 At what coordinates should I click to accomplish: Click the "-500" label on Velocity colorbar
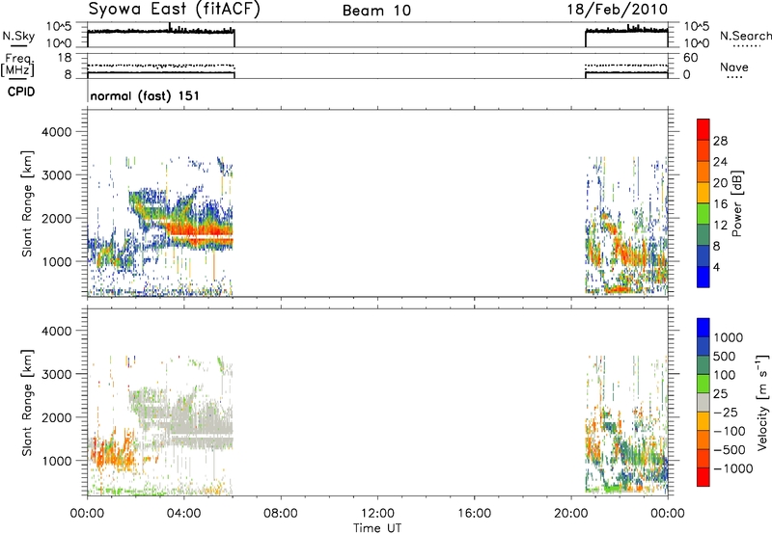coord(730,449)
